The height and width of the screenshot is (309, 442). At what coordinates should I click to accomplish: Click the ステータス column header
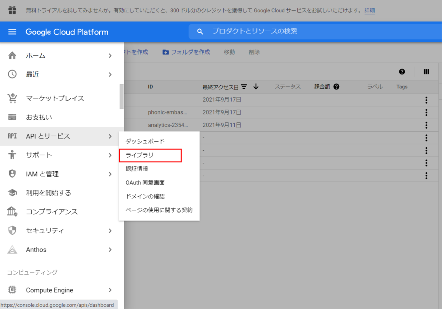pyautogui.click(x=288, y=87)
